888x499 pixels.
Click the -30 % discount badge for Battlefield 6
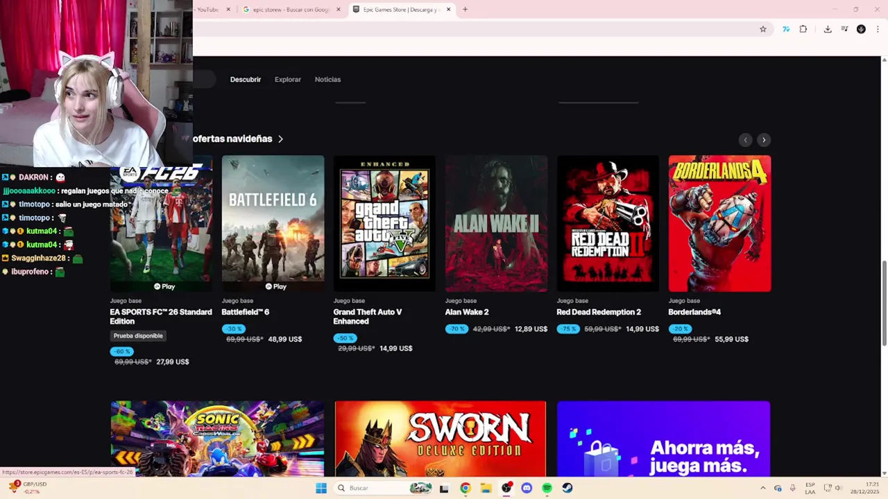[x=234, y=329]
